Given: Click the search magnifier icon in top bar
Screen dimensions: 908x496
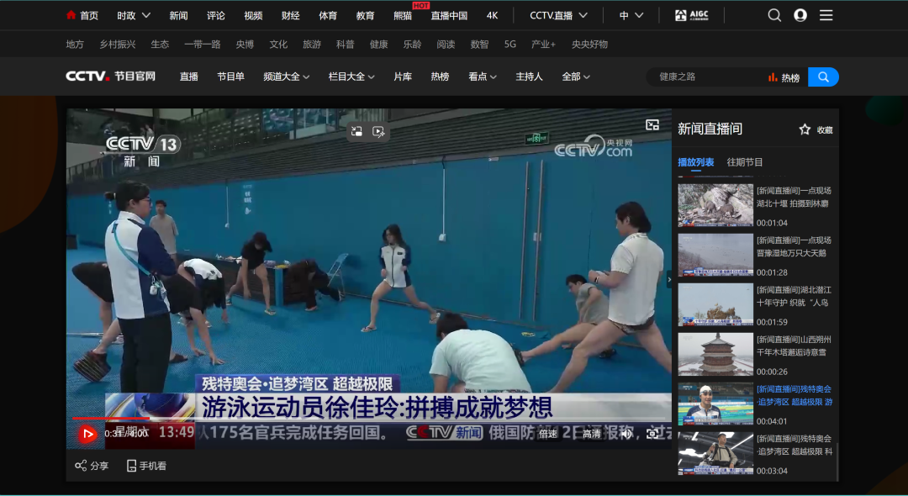Looking at the screenshot, I should coord(774,15).
